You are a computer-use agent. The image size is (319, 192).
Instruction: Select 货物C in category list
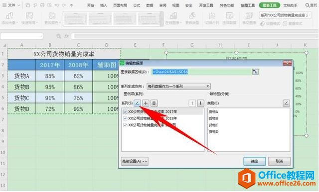[x=213, y=125]
